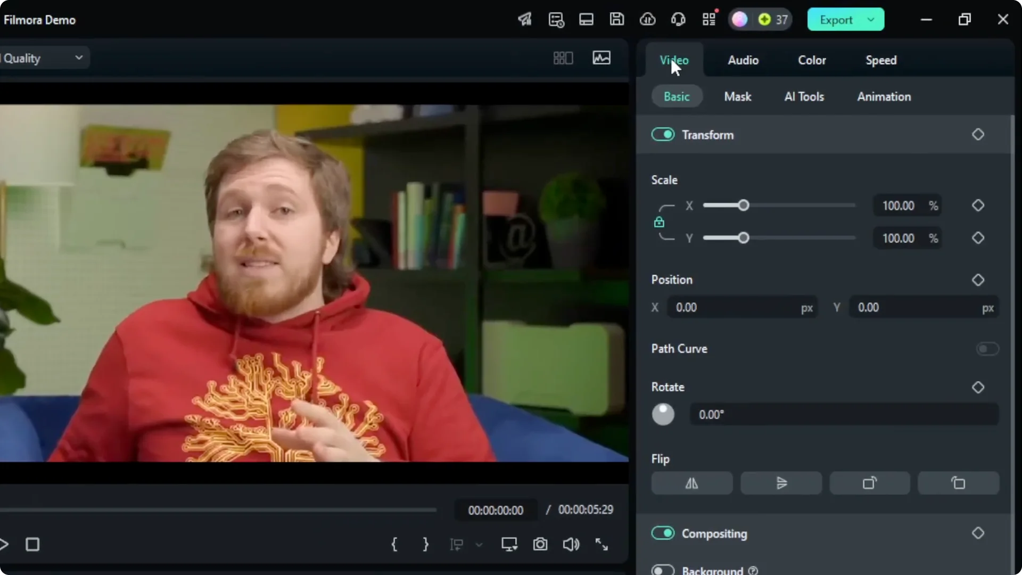
Task: Open the layout switcher in the toolbar
Action: click(x=586, y=19)
